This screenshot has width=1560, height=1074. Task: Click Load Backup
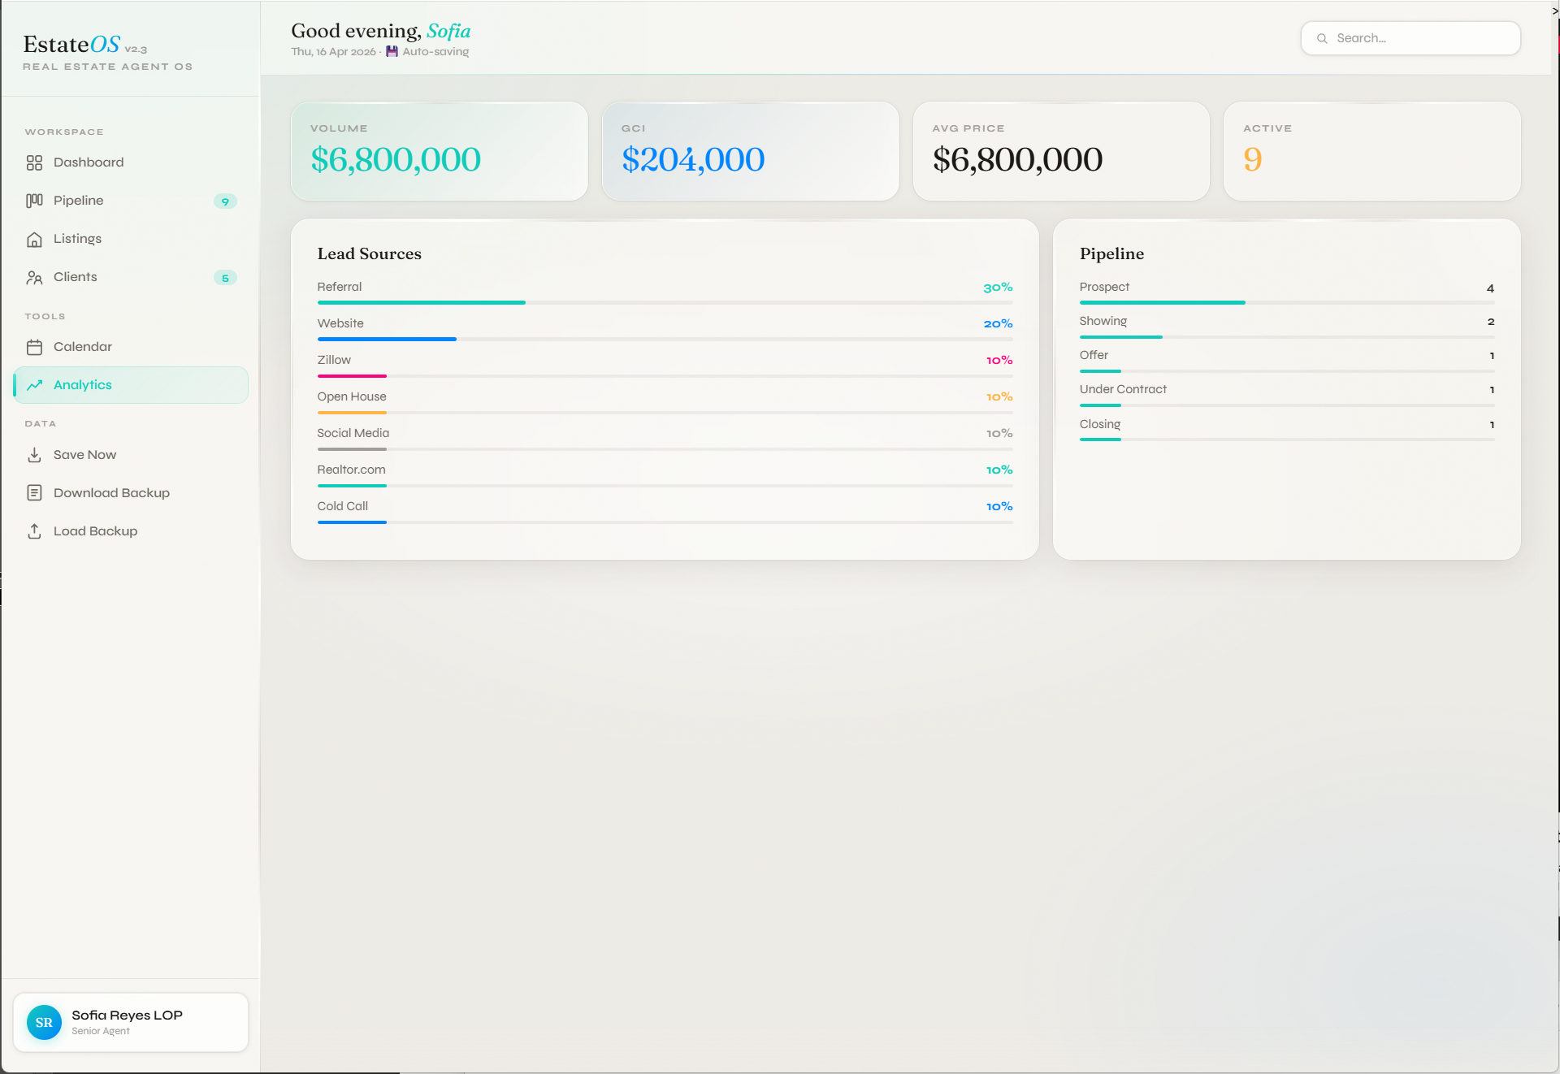pyautogui.click(x=131, y=531)
